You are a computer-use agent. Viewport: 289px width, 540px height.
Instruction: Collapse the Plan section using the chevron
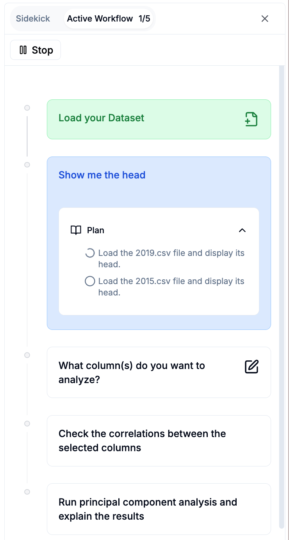[242, 230]
